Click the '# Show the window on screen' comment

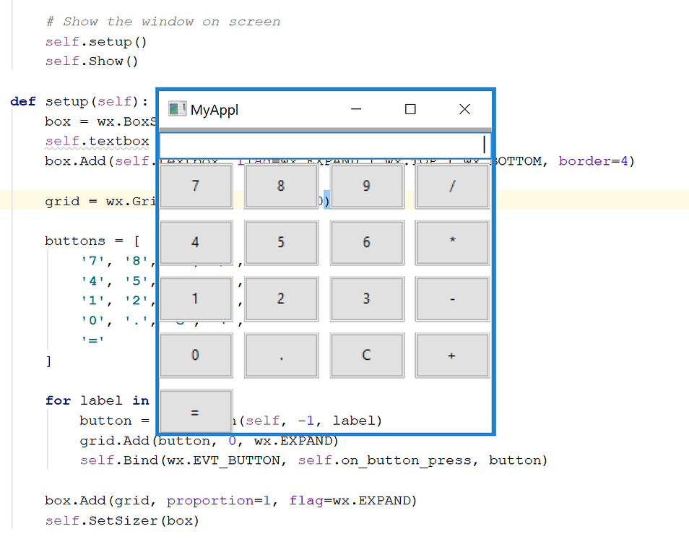(163, 22)
